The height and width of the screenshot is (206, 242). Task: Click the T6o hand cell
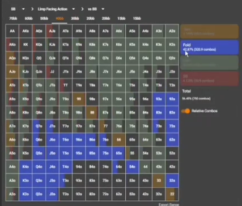66,139
